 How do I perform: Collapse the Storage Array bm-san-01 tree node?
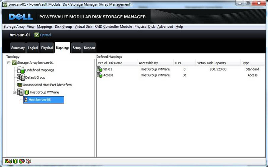9,63
